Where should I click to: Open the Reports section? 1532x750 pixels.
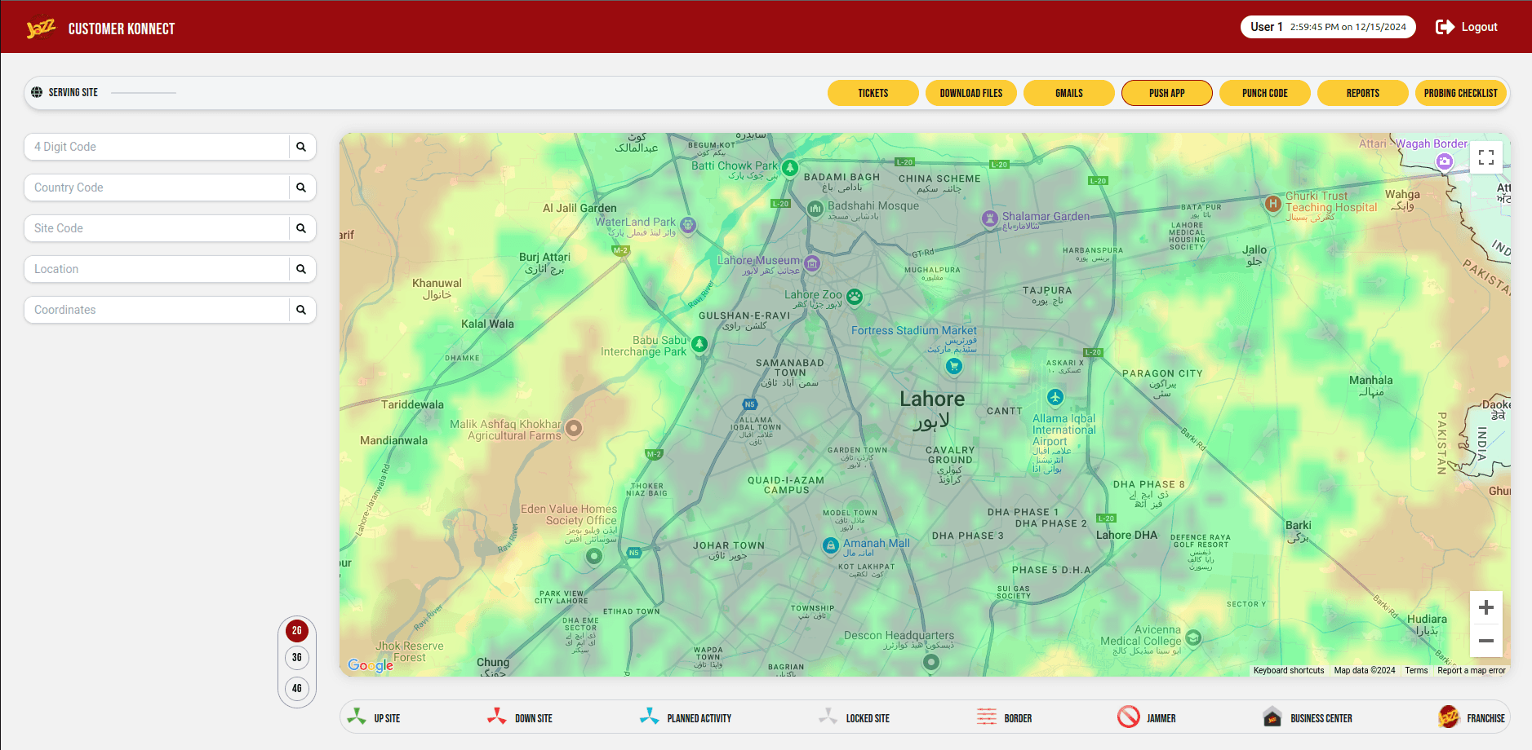tap(1363, 93)
